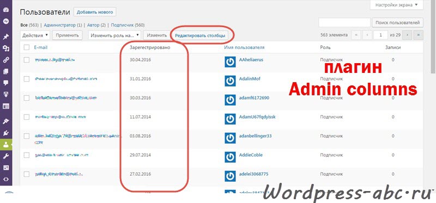The width and height of the screenshot is (436, 203).
Task: Click the Зарегестрировано column header
Action: pos(150,47)
